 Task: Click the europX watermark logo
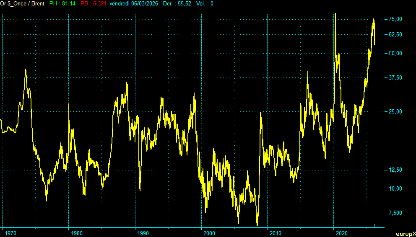click(406, 233)
